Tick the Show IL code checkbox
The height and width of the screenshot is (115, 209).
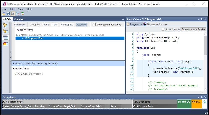tap(163, 29)
